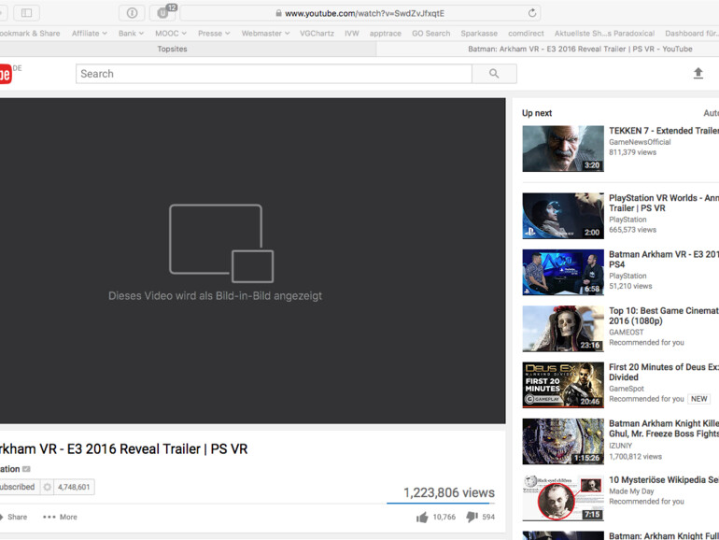Click the thumbs down dislike icon
719x540 pixels.
pos(472,517)
